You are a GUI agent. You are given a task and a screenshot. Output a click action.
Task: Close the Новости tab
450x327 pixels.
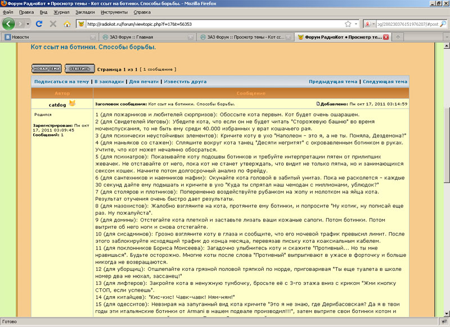[x=93, y=37]
